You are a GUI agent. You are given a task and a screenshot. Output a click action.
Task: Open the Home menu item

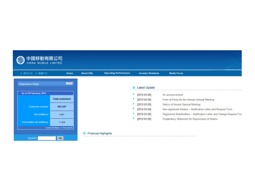[70, 74]
